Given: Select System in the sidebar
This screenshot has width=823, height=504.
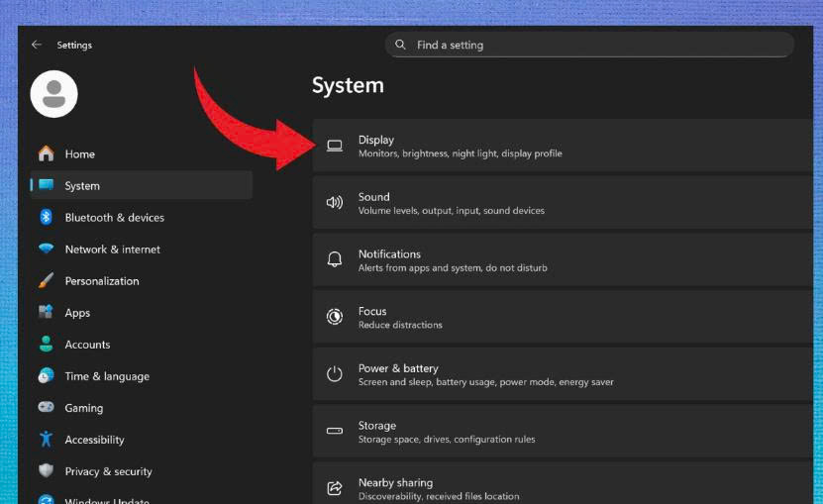Looking at the screenshot, I should click(142, 185).
